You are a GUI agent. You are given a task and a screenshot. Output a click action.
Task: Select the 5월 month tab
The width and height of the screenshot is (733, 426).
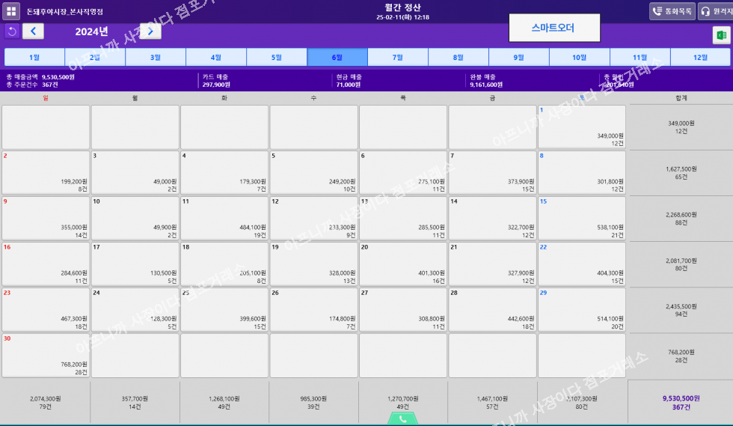click(x=277, y=58)
